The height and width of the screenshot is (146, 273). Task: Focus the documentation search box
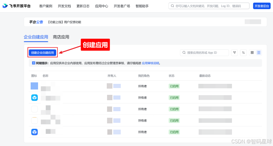[x=209, y=6]
